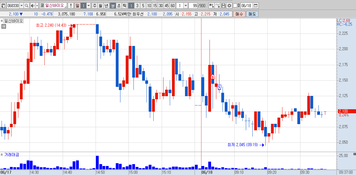Click the 매도 sell button
This screenshot has height=175, width=356.
click(252, 14)
